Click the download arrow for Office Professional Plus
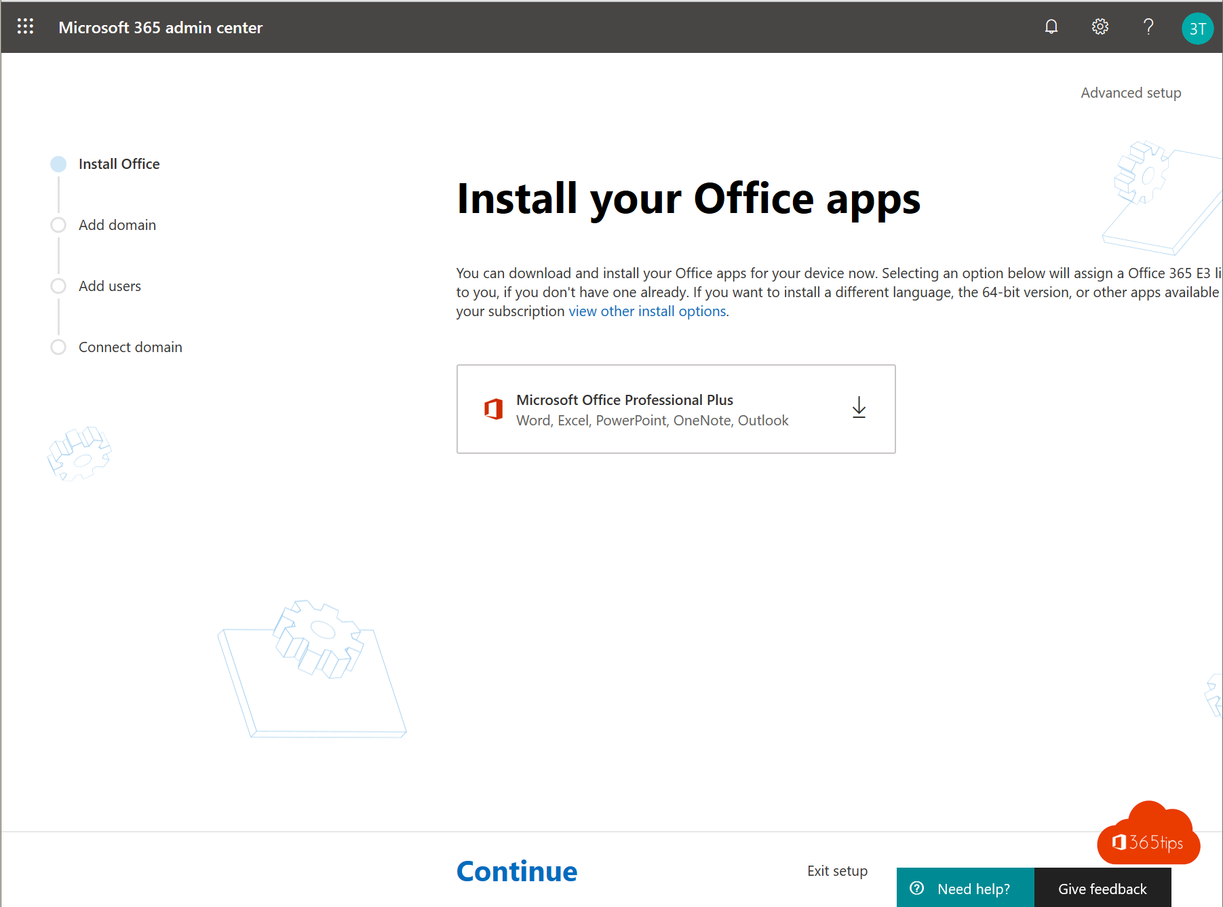Viewport: 1223px width, 907px height. (x=859, y=408)
